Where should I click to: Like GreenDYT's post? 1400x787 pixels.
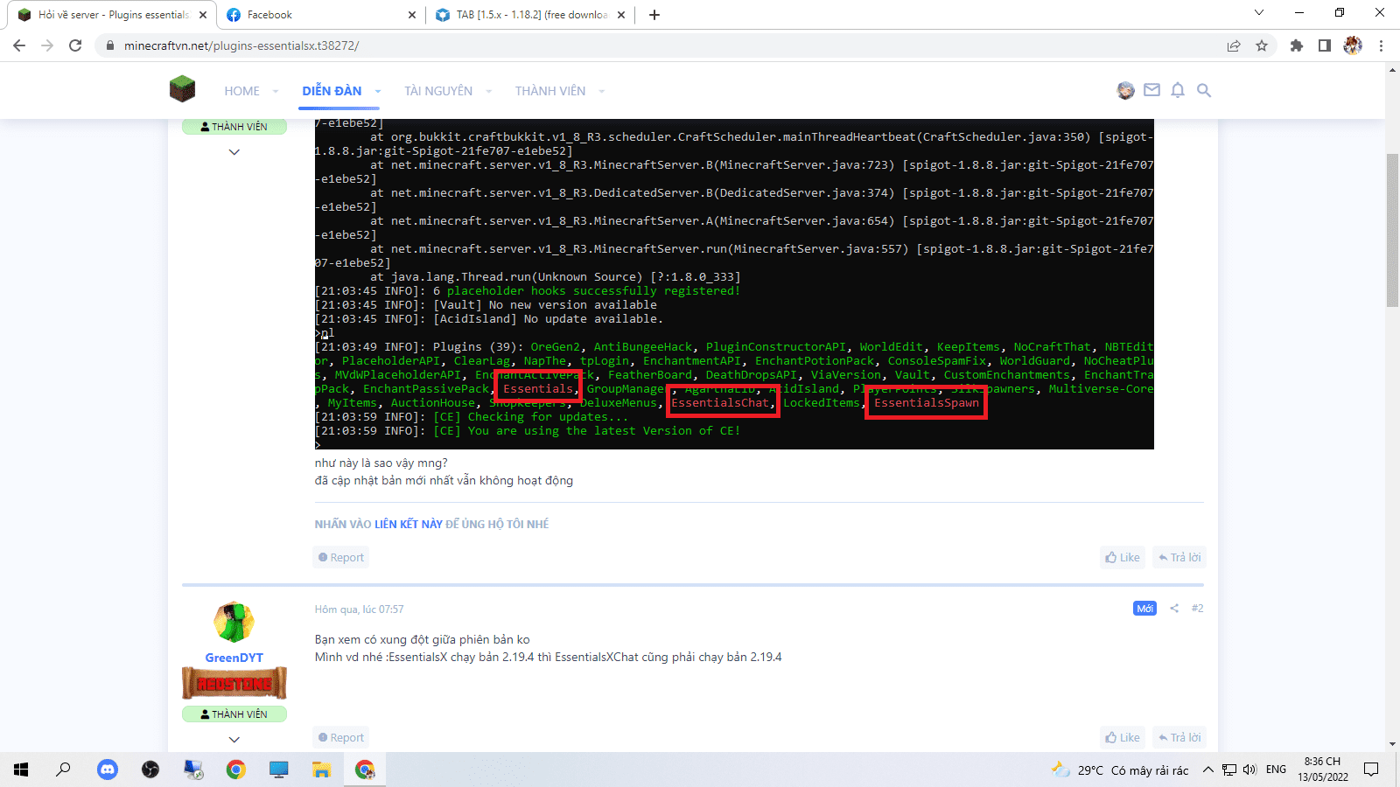coord(1123,737)
